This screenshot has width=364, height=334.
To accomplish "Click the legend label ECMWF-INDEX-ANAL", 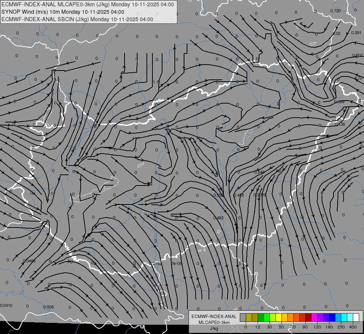I will point(214,317).
